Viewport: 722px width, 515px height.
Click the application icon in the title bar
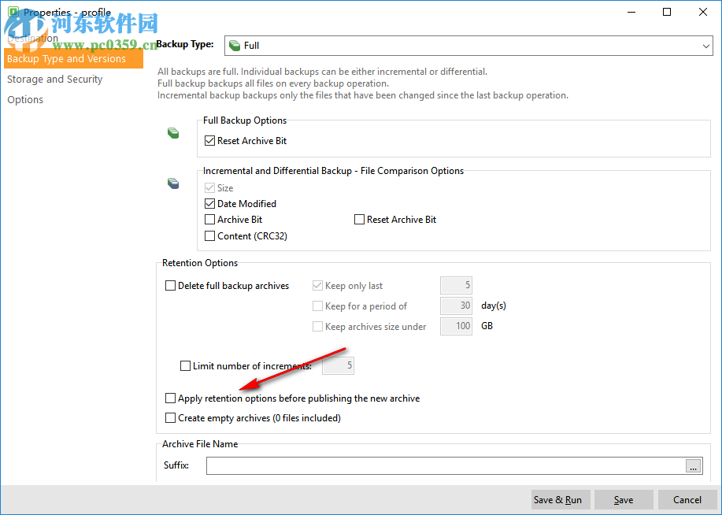click(x=12, y=12)
